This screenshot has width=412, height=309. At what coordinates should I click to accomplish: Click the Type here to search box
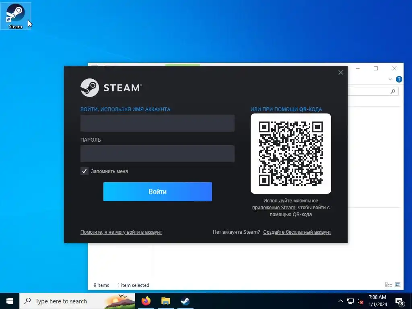coord(77,301)
